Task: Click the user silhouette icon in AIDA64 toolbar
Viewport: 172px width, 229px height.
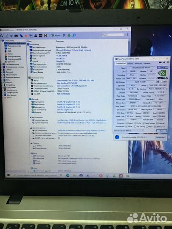Action: [x=36, y=36]
